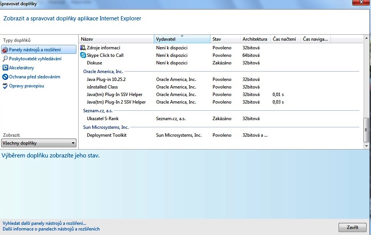The width and height of the screenshot is (371, 235).
Task: Sort list by Vydavatel column header
Action: [182, 39]
